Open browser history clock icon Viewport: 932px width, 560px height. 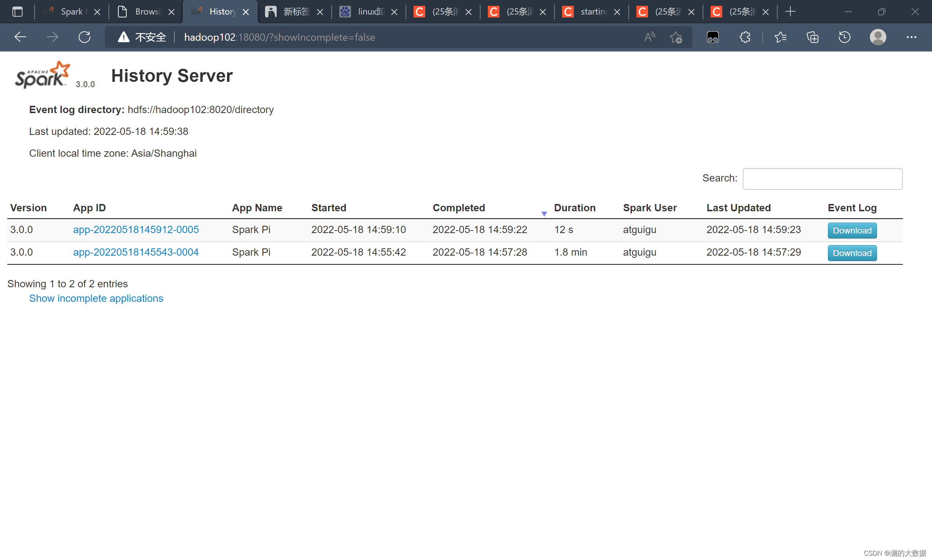coord(844,37)
